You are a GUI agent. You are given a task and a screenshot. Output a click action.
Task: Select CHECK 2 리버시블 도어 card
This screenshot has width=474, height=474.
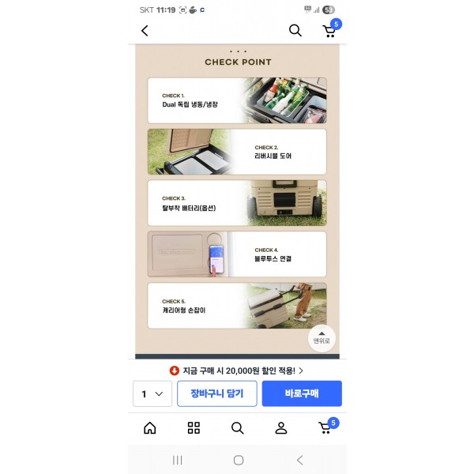click(x=237, y=152)
